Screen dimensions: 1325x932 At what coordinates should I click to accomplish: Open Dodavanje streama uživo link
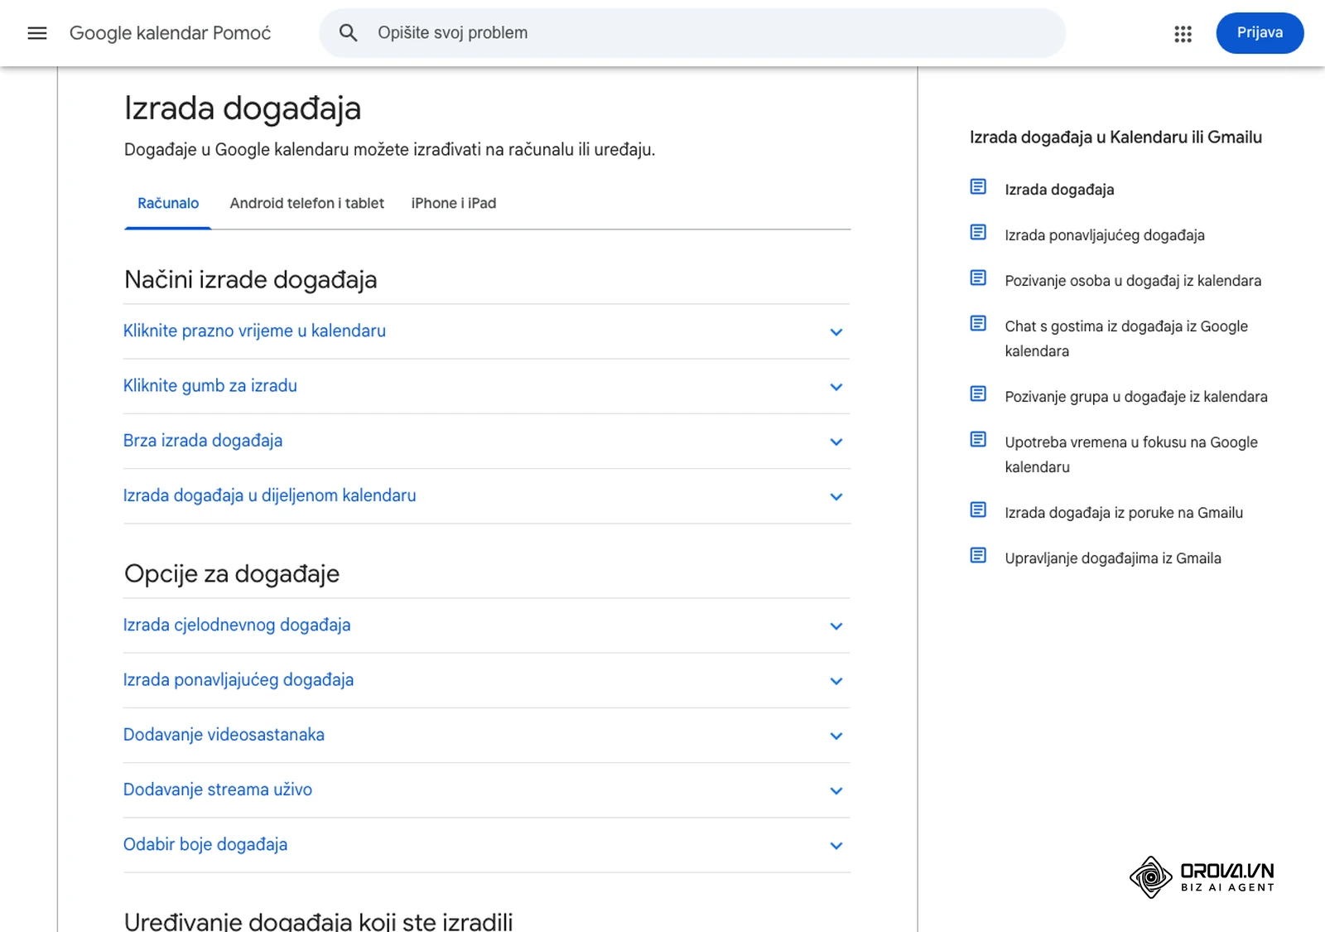coord(218,790)
